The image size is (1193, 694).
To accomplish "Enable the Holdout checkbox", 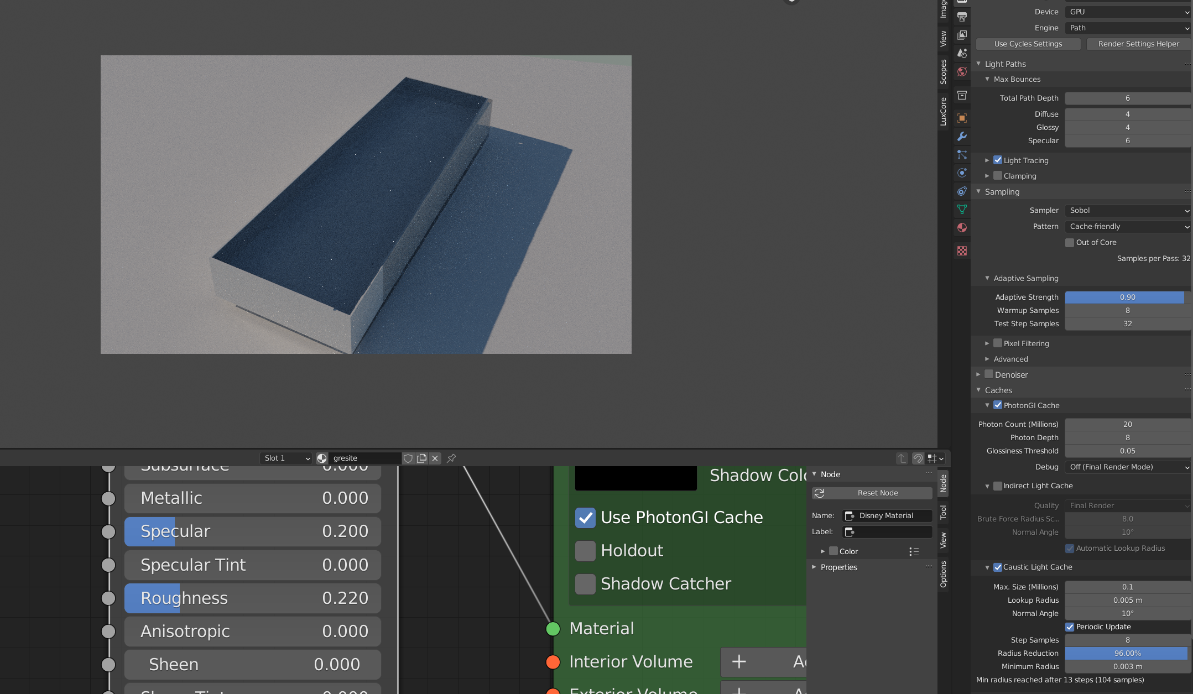I will [x=585, y=551].
